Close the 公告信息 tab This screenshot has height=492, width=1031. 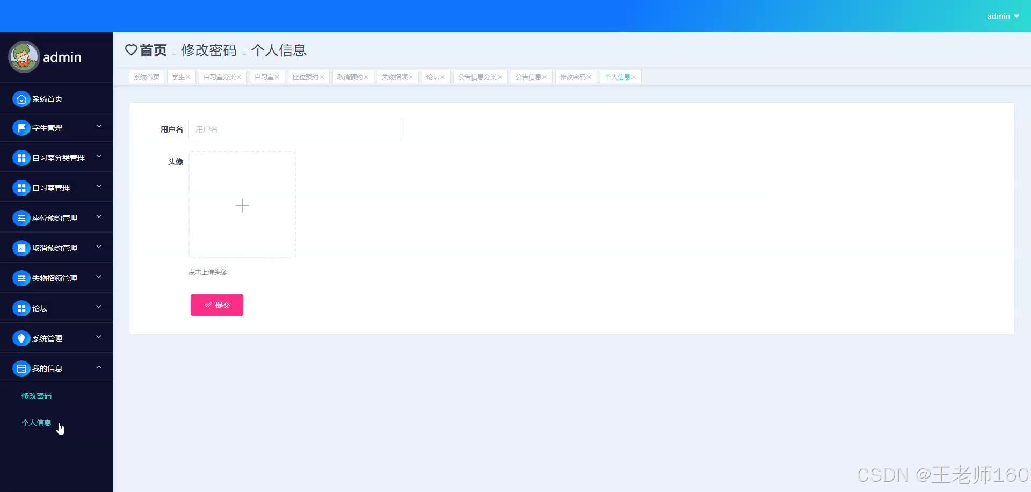(x=544, y=77)
